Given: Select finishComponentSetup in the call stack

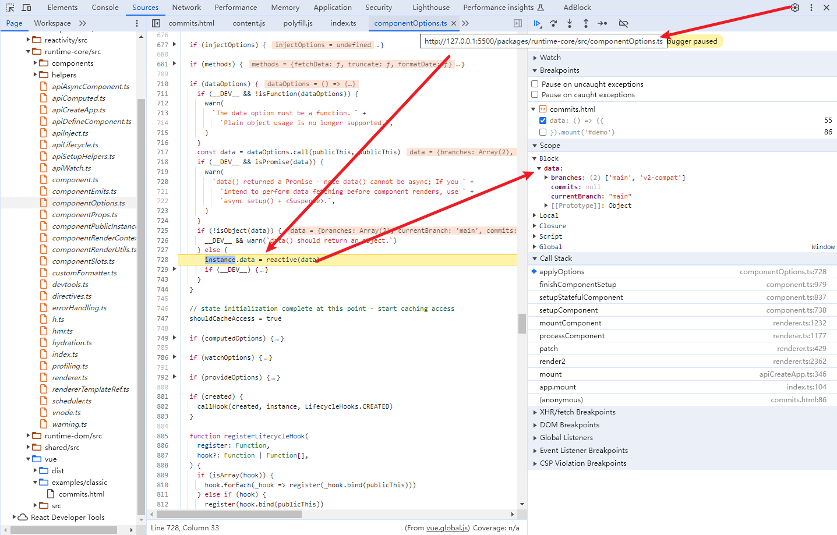Looking at the screenshot, I should 577,285.
